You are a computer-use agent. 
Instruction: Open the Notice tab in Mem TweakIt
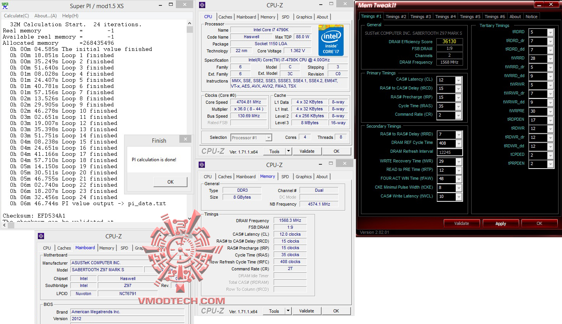(x=531, y=17)
